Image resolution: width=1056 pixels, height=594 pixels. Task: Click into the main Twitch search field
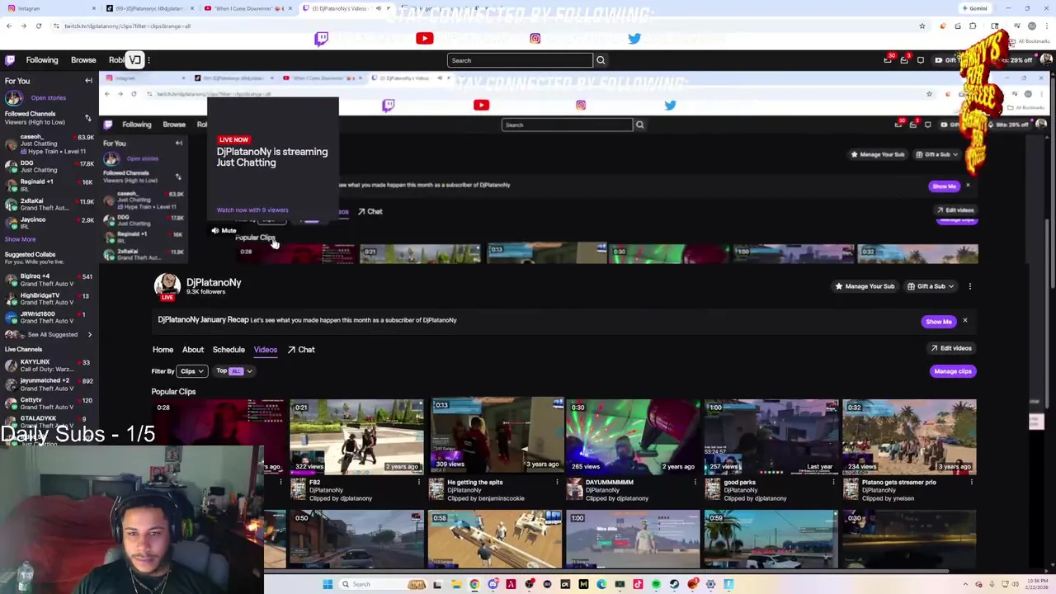(520, 60)
